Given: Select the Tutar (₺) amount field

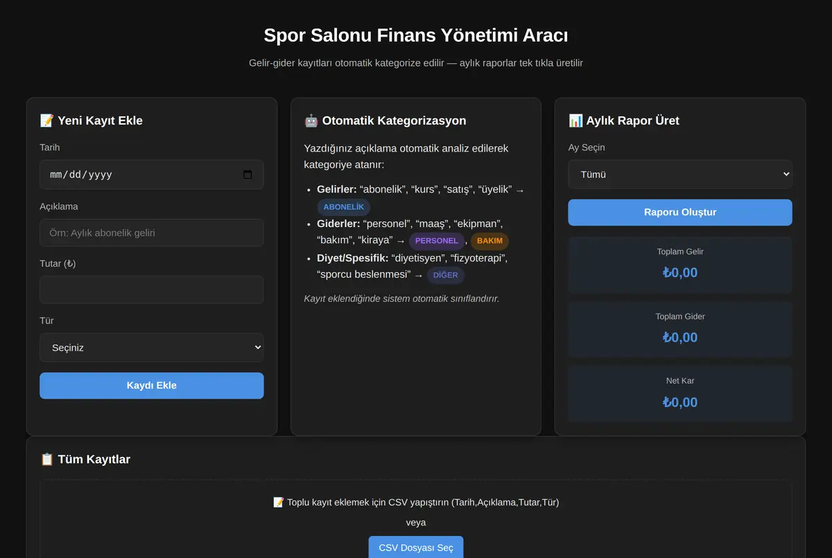Looking at the screenshot, I should point(152,290).
